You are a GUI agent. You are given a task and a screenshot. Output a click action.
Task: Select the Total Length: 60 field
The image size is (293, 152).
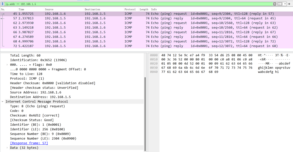click(x=25, y=55)
